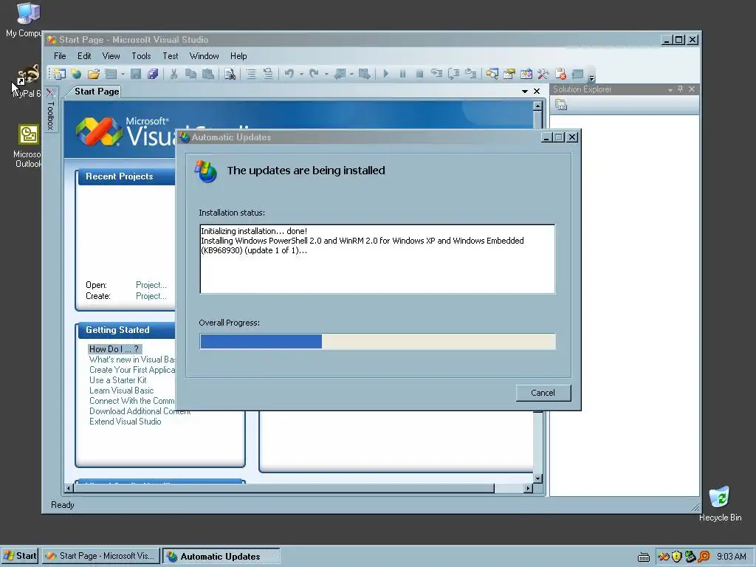
Task: Click the Undo toolbar icon
Action: coord(289,74)
